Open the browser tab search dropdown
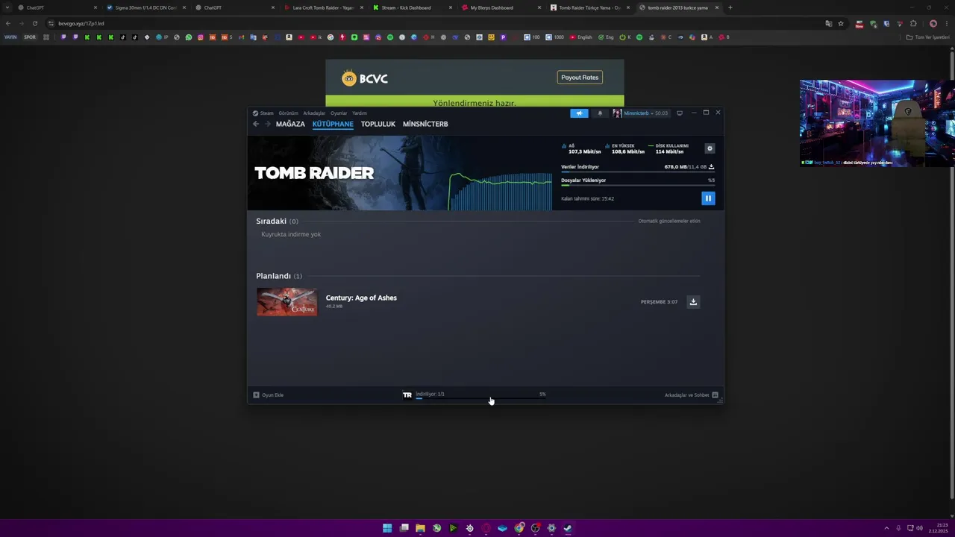 point(7,7)
